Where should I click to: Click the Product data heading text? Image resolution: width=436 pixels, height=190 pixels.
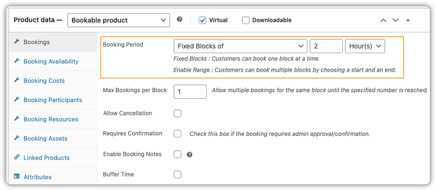(38, 20)
